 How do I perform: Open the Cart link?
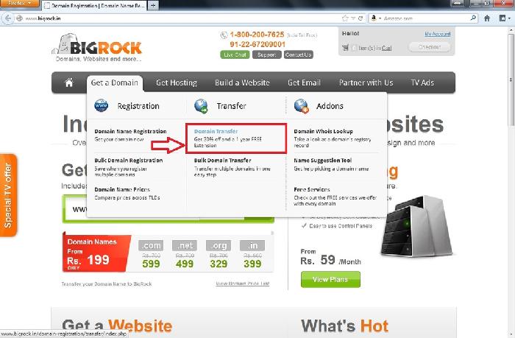pos(386,48)
